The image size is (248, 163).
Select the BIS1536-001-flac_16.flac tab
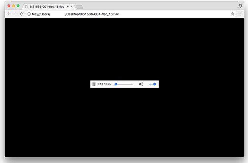click(49, 7)
